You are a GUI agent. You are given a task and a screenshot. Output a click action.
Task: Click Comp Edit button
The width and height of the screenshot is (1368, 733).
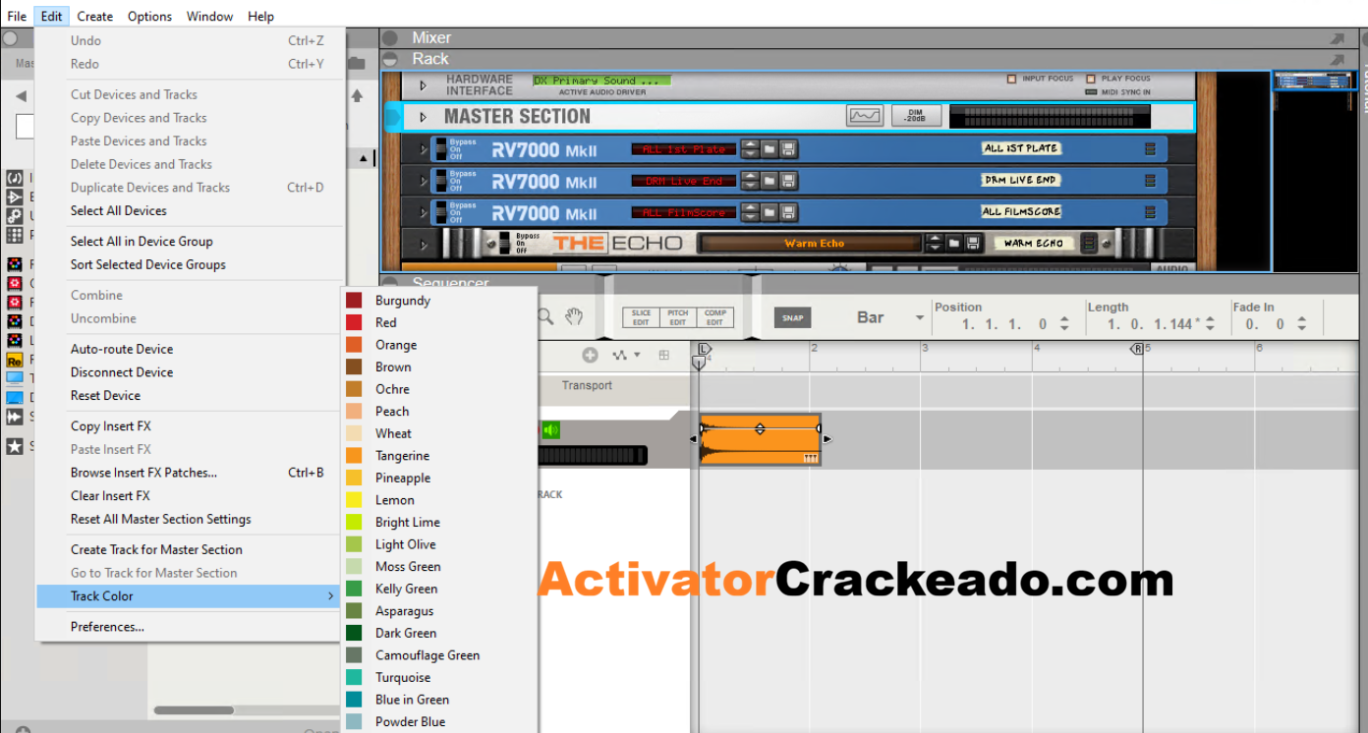[714, 317]
